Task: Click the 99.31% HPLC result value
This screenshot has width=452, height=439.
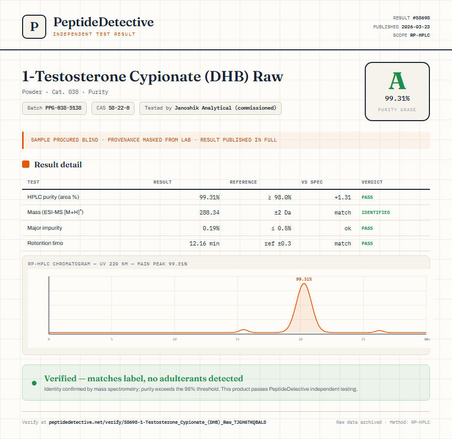Action: [x=210, y=197]
